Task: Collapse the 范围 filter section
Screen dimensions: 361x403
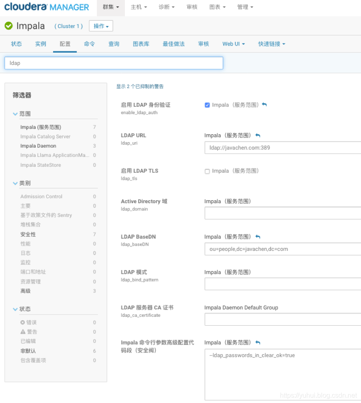Action: (x=15, y=114)
